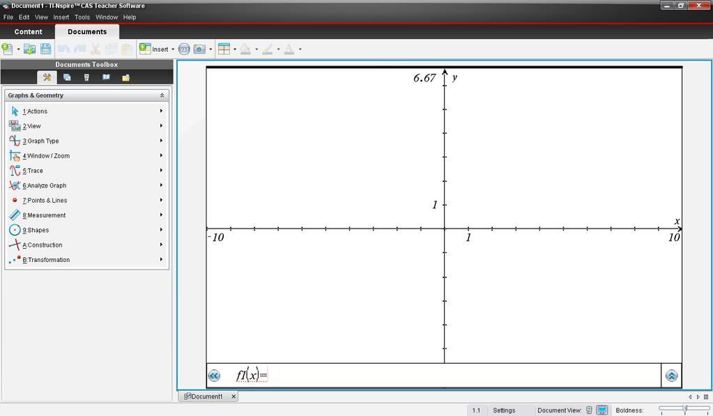This screenshot has height=416, width=713.
Task: Click the show document list icon
Action: tap(706, 397)
